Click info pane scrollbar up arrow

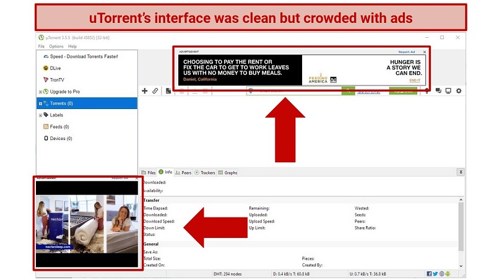[461, 199]
